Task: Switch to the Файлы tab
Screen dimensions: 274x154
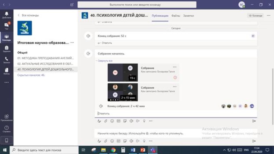Action: (176, 16)
